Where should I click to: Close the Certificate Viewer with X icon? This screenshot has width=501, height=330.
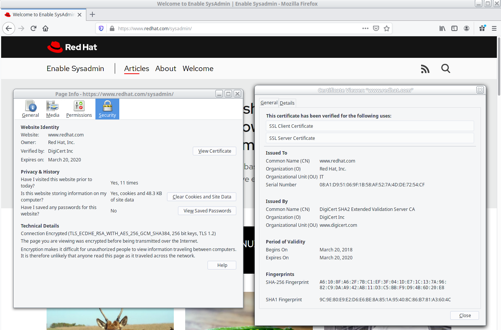480,90
